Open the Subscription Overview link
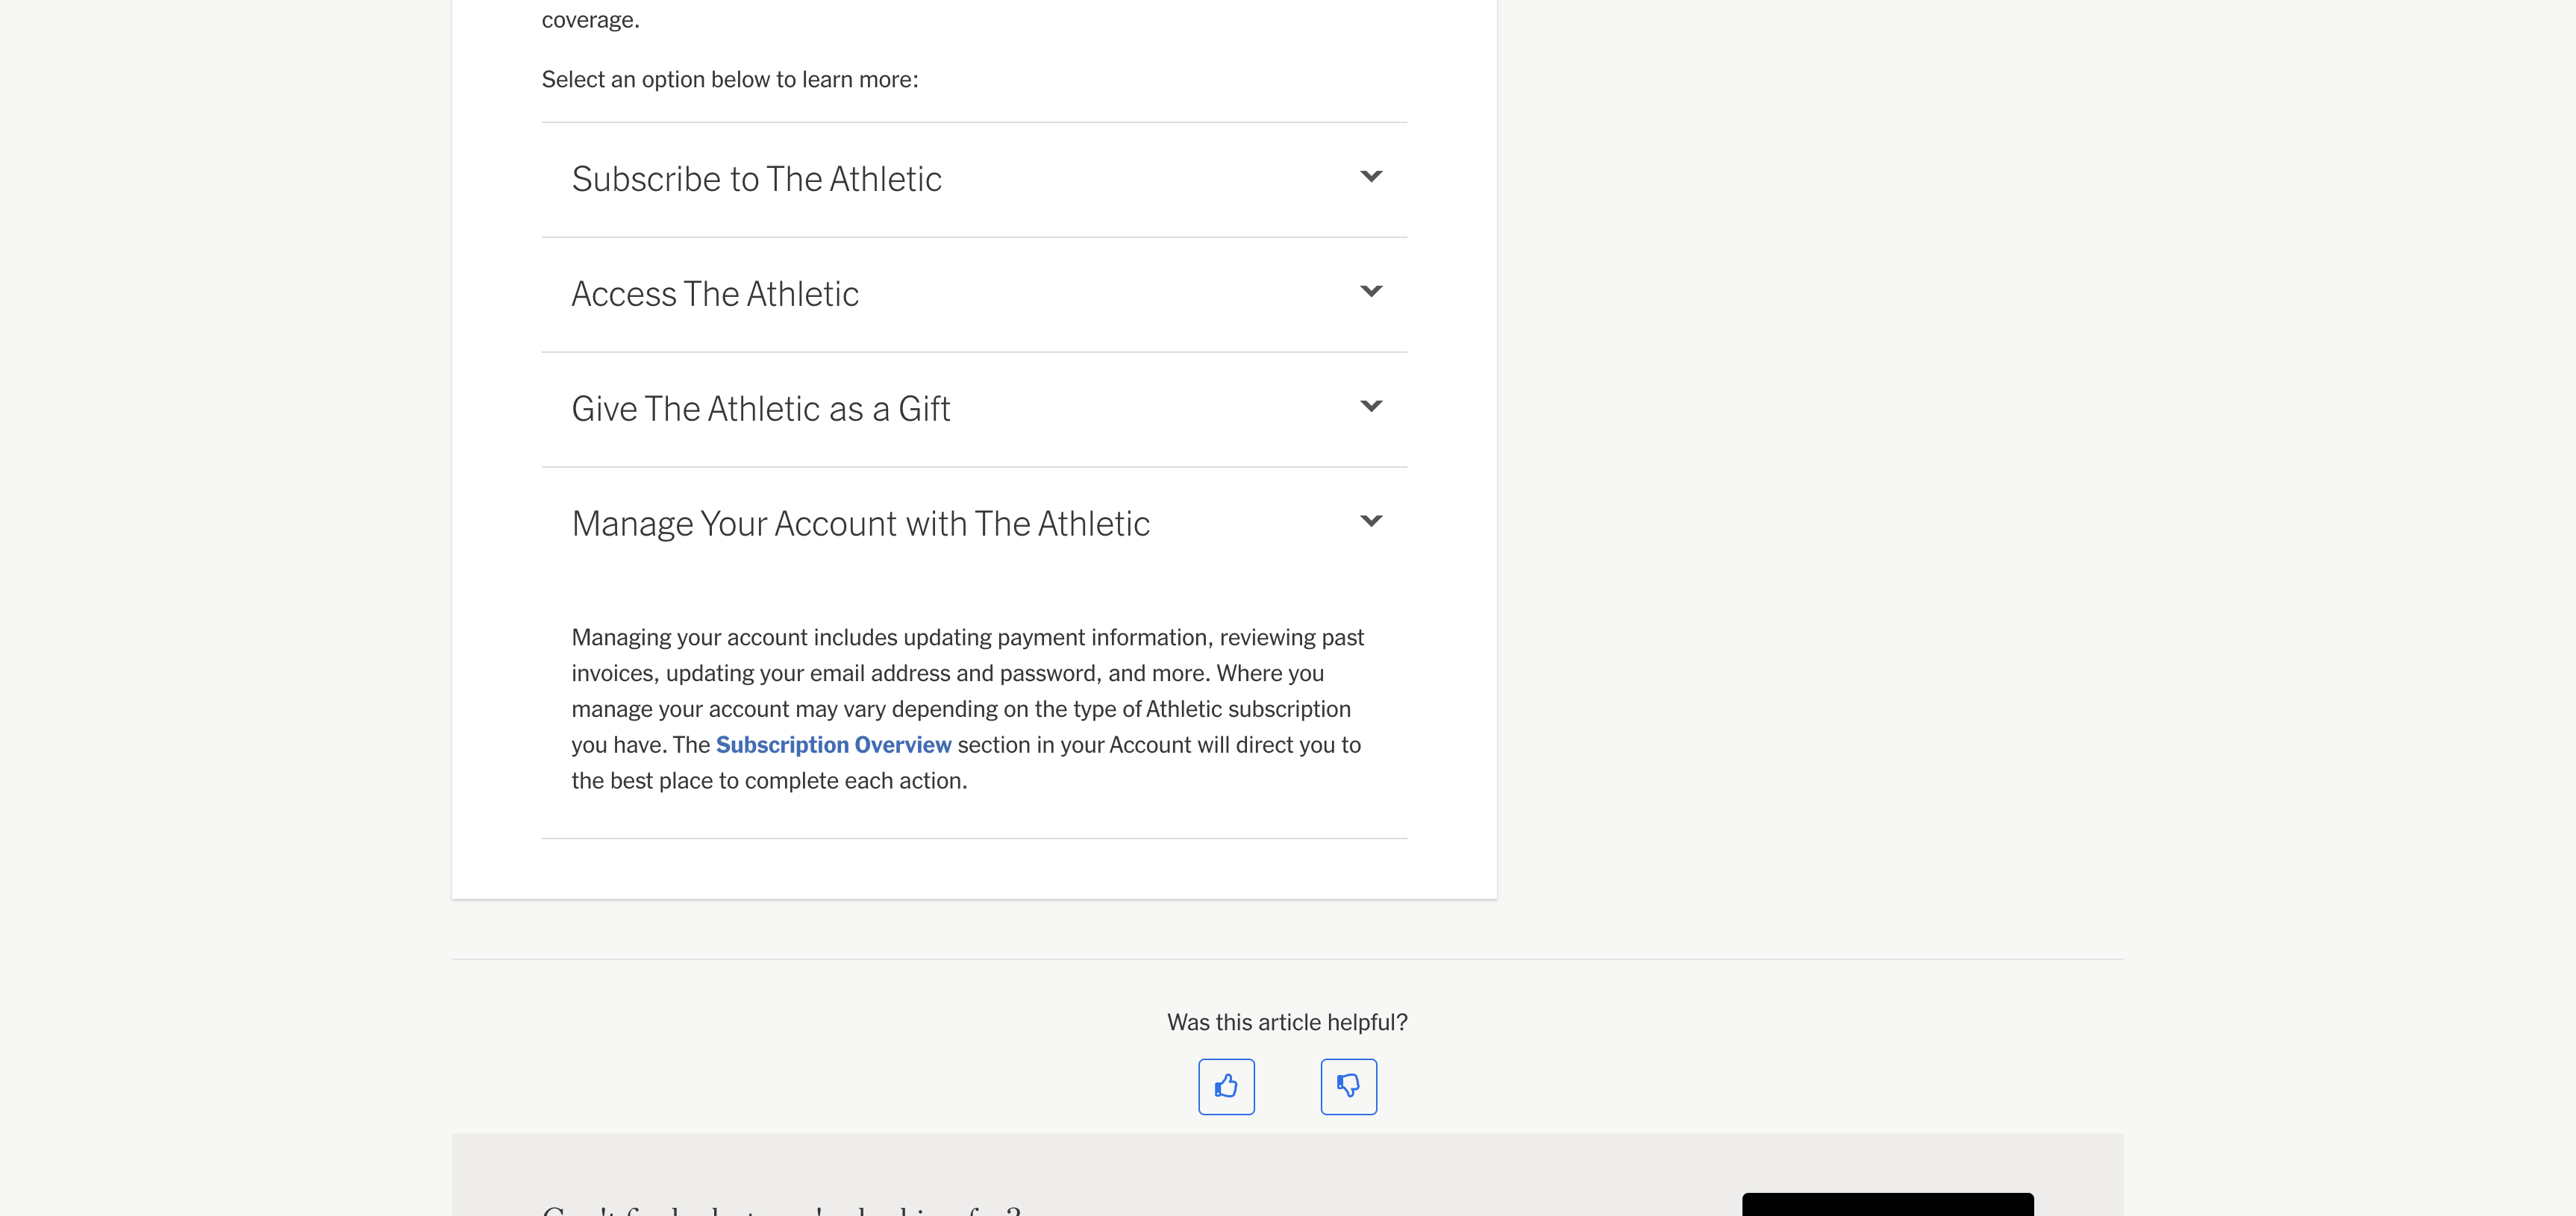Image resolution: width=2576 pixels, height=1216 pixels. 833,745
